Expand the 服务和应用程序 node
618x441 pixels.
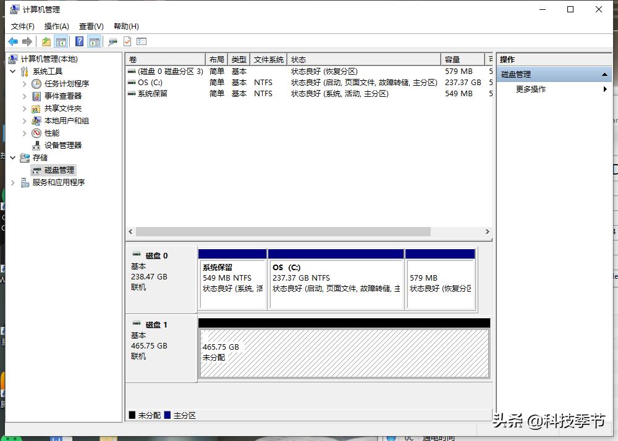(x=12, y=182)
